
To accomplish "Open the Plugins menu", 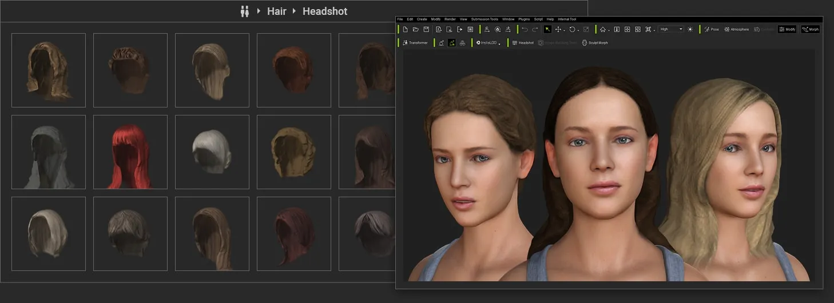I will click(524, 19).
